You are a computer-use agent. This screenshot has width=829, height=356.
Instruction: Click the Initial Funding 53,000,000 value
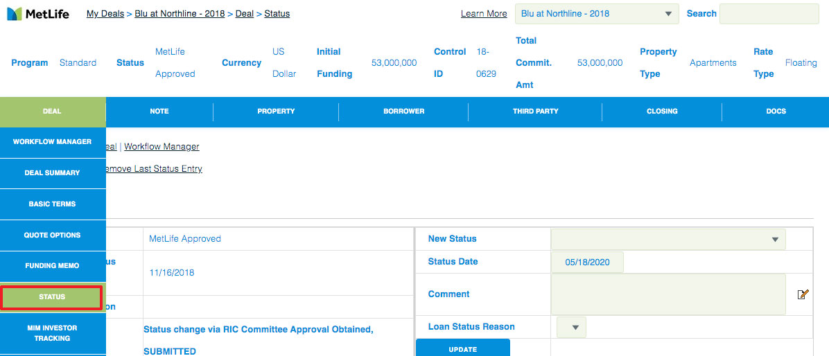[394, 63]
